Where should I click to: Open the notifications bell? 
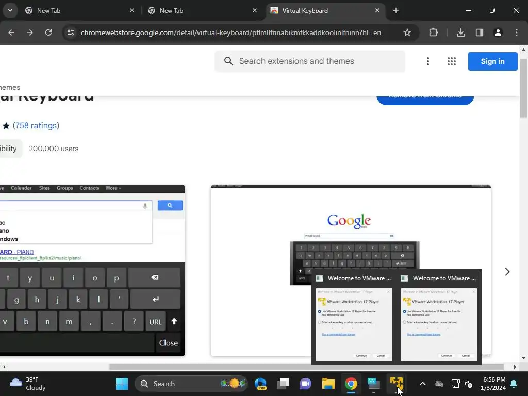(514, 384)
